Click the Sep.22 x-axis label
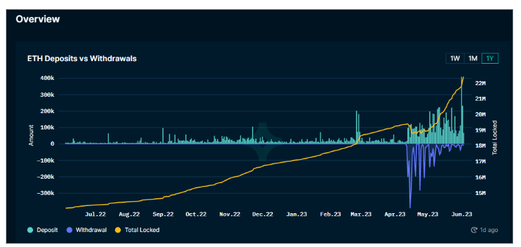 (163, 214)
